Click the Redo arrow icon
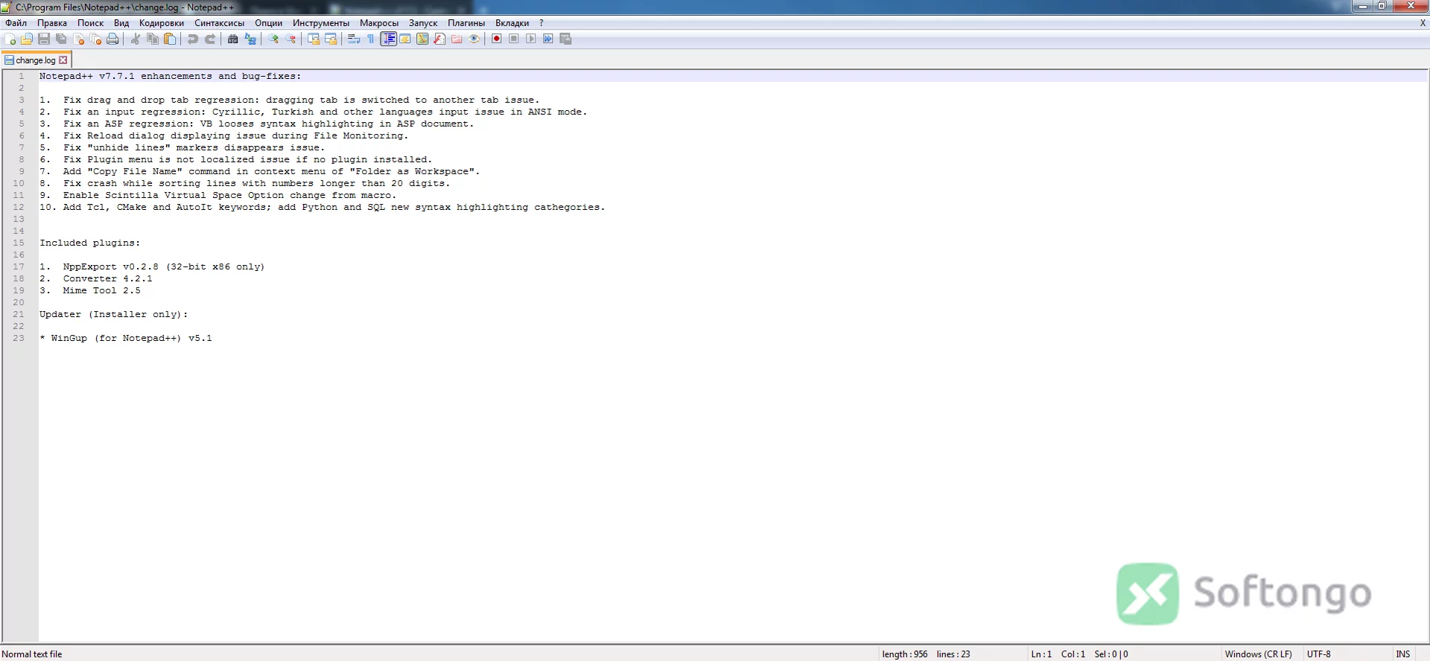Viewport: 1430px width, 661px height. click(210, 39)
